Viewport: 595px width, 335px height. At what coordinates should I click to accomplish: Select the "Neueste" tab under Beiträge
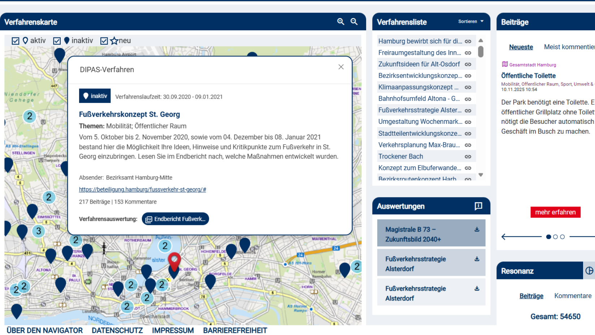click(521, 47)
